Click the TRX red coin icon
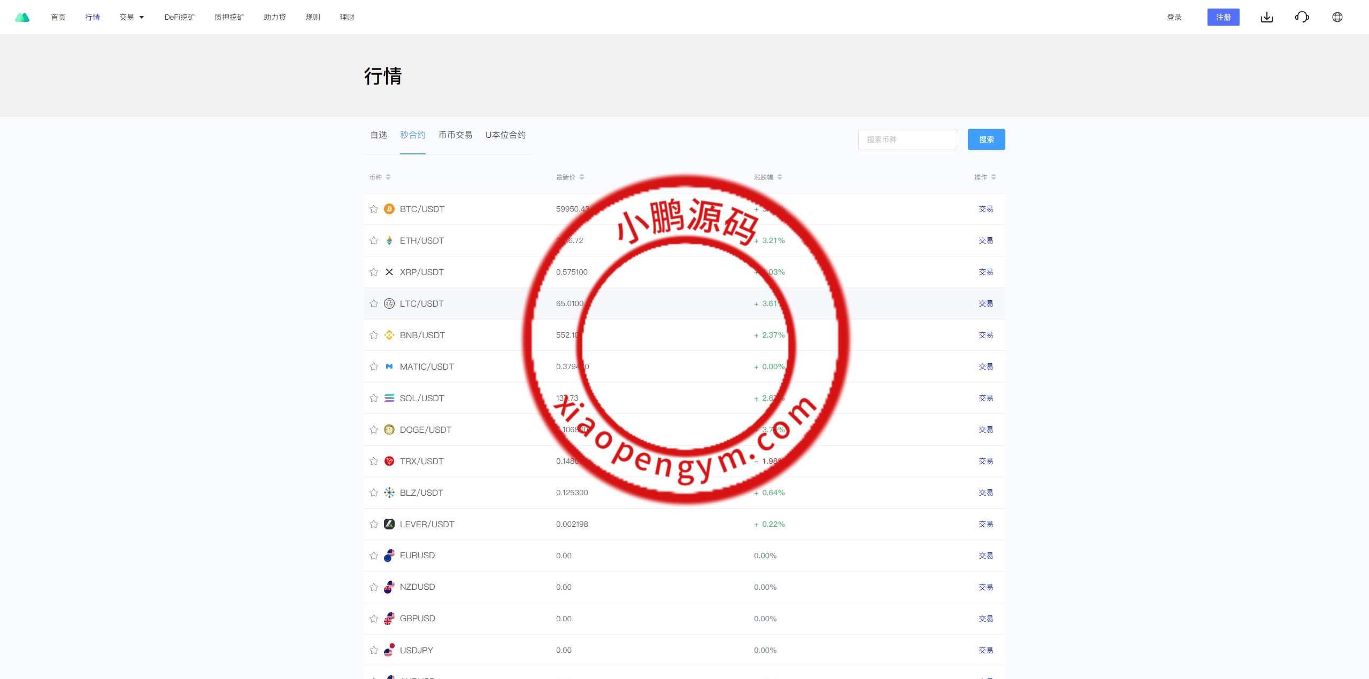 [x=389, y=461]
